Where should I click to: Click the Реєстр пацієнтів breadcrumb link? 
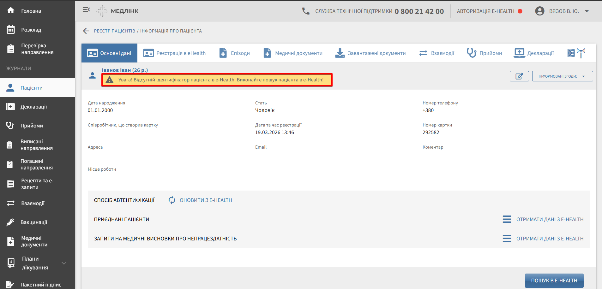[x=114, y=31]
